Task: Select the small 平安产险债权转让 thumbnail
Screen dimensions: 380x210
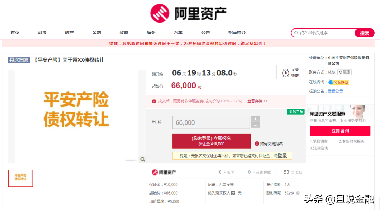Action: point(21,178)
